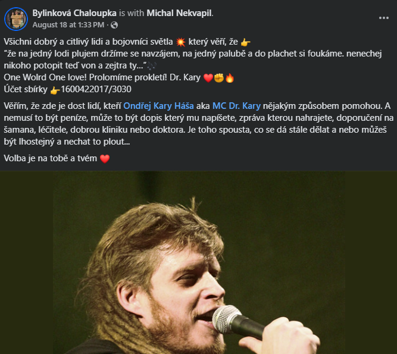The width and height of the screenshot is (397, 354).
Task: Click the Volba je na tobě closing line
Action: pyautogui.click(x=57, y=158)
